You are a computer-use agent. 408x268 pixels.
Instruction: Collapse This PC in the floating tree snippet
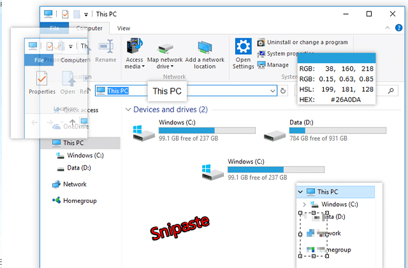[x=300, y=192]
